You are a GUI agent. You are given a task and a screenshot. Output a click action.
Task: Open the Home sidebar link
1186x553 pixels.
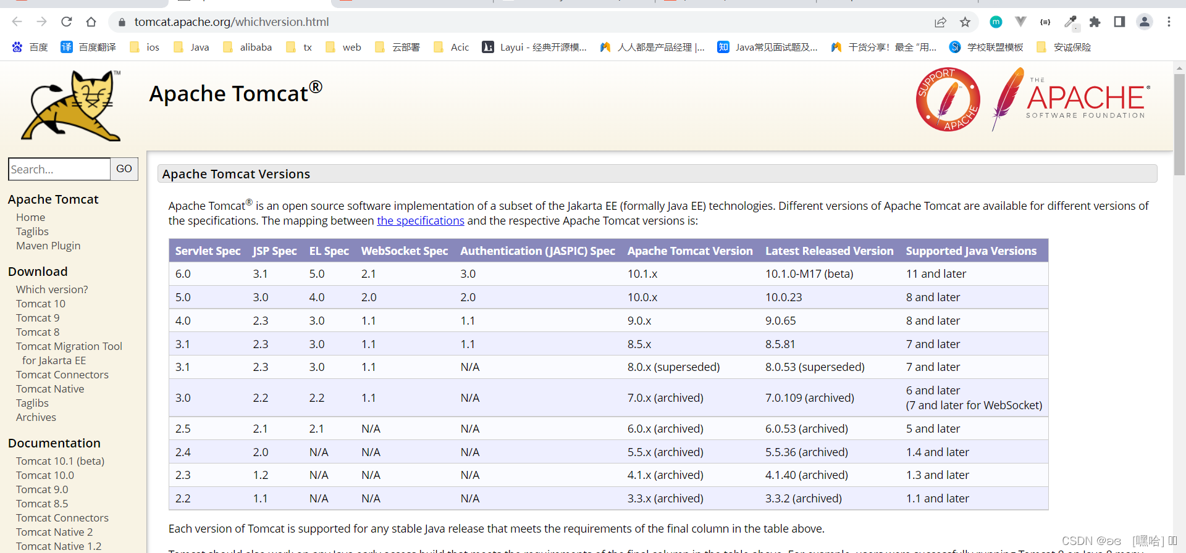(31, 217)
